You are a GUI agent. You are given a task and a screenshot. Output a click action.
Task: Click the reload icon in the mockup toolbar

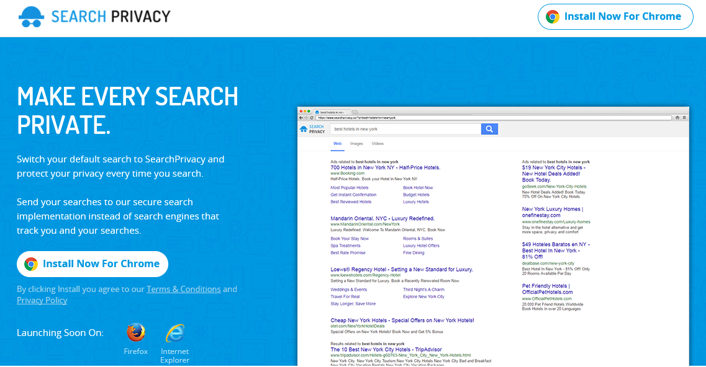click(310, 118)
